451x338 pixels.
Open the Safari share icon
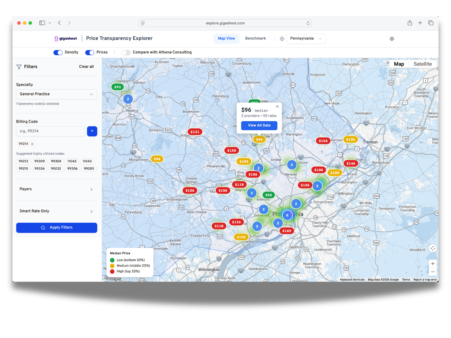pos(410,23)
